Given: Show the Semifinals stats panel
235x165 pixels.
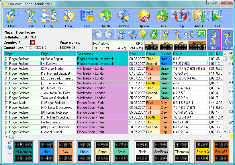Looking at the screenshot, I should [x=161, y=152].
